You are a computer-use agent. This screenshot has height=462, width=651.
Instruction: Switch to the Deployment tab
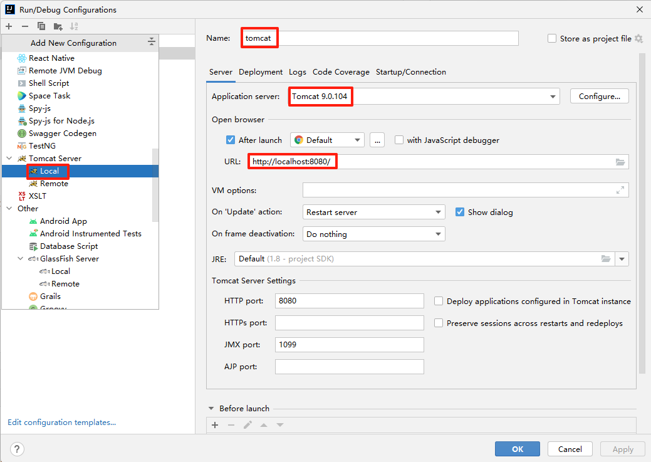click(260, 72)
